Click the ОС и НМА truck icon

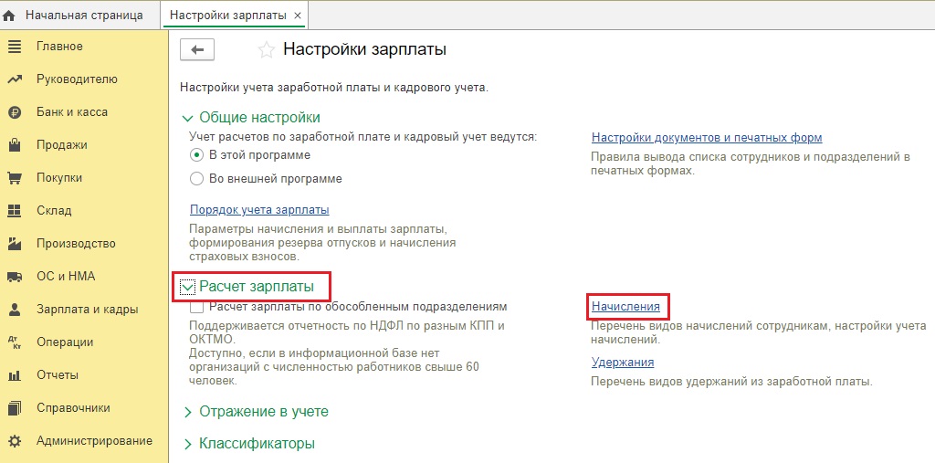14,277
